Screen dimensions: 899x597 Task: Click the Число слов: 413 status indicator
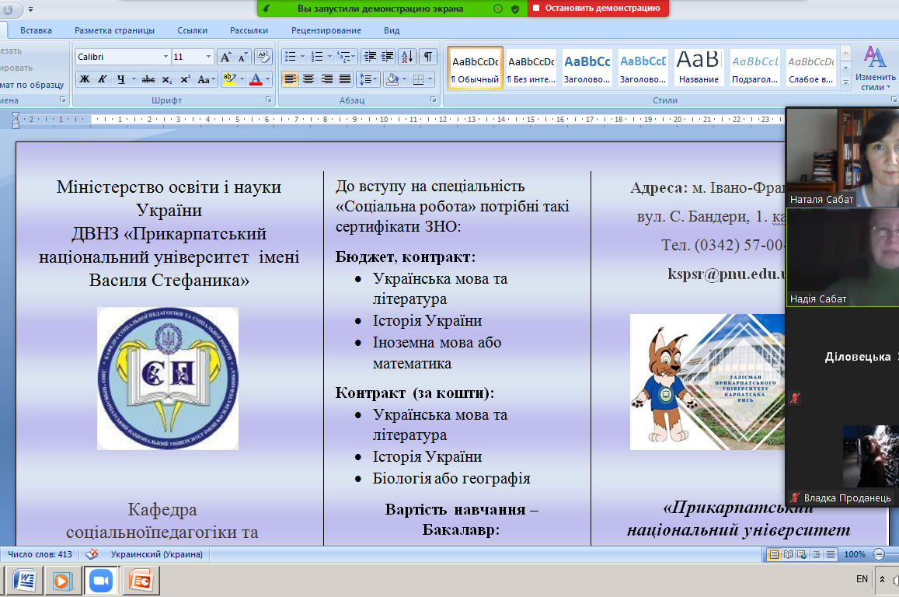click(x=39, y=554)
